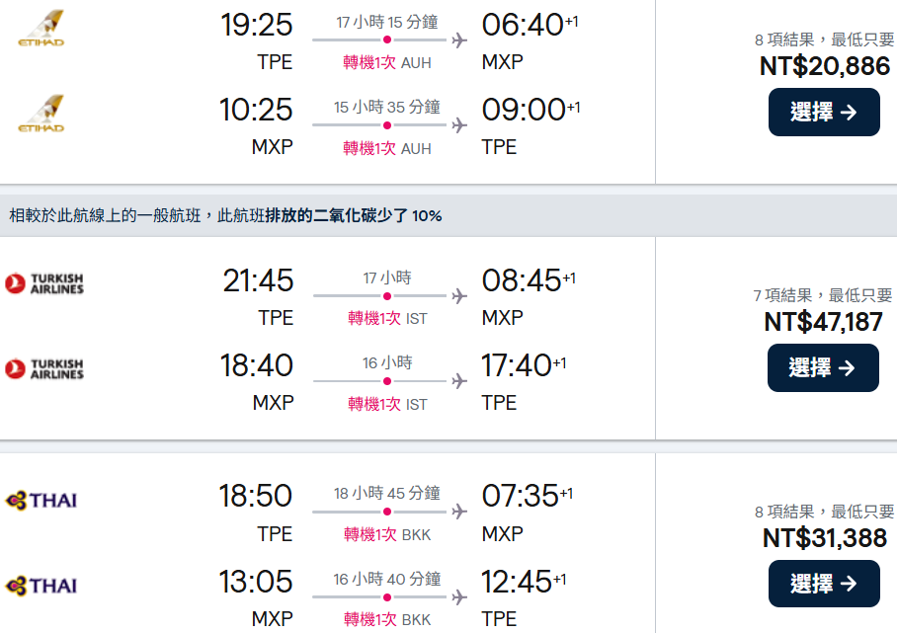Image resolution: width=897 pixels, height=633 pixels.
Task: Click the Turkish Airlines 7 results text
Action: click(x=822, y=295)
